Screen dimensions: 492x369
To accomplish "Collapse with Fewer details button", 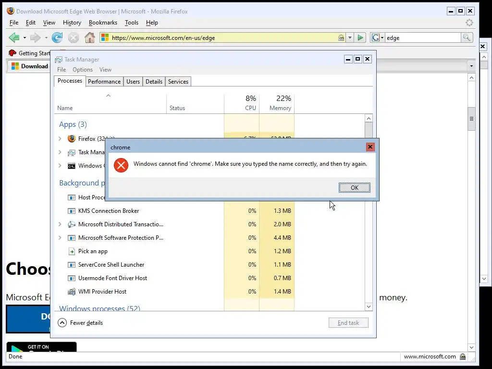I will point(80,322).
